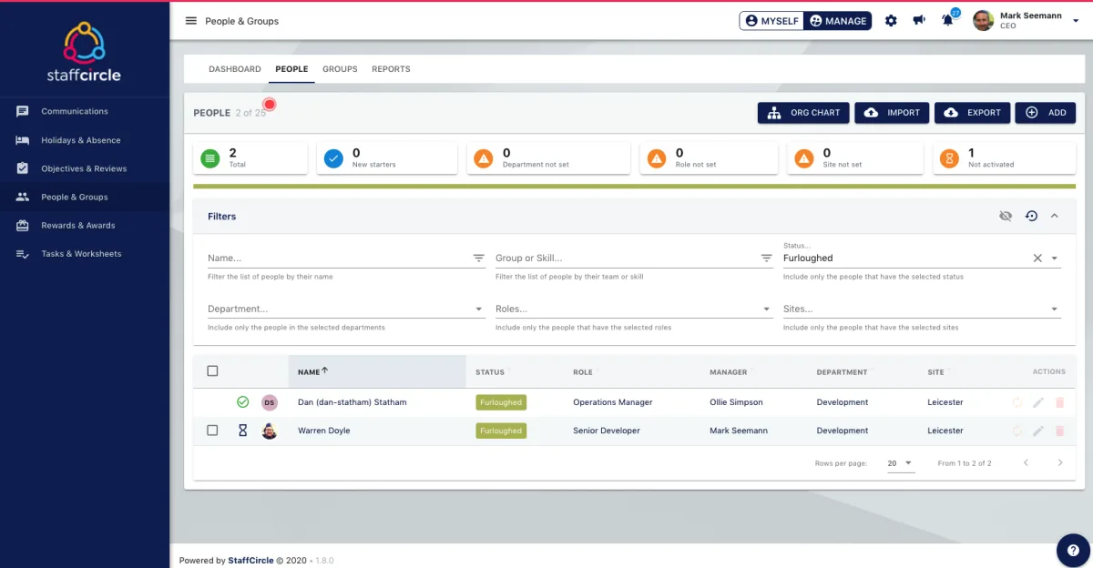Screen dimensions: 1093x568
Task: Select the Site not set card
Action: (x=854, y=158)
